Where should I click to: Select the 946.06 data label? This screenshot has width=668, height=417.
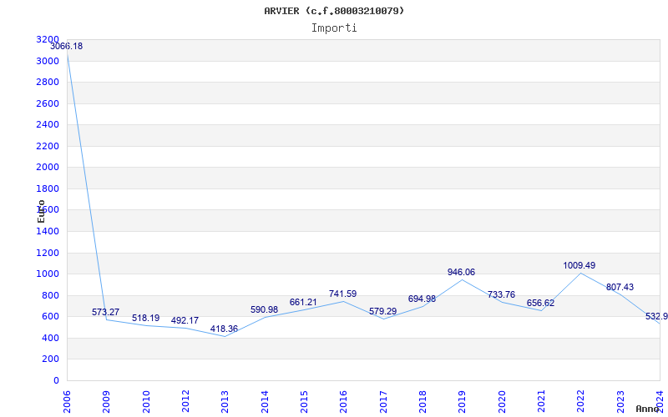pos(461,273)
